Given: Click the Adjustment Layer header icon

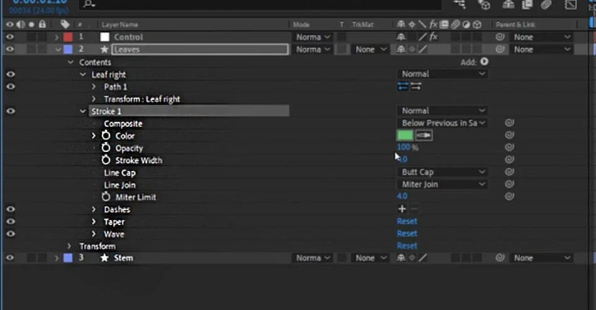Looking at the screenshot, I should tap(466, 24).
